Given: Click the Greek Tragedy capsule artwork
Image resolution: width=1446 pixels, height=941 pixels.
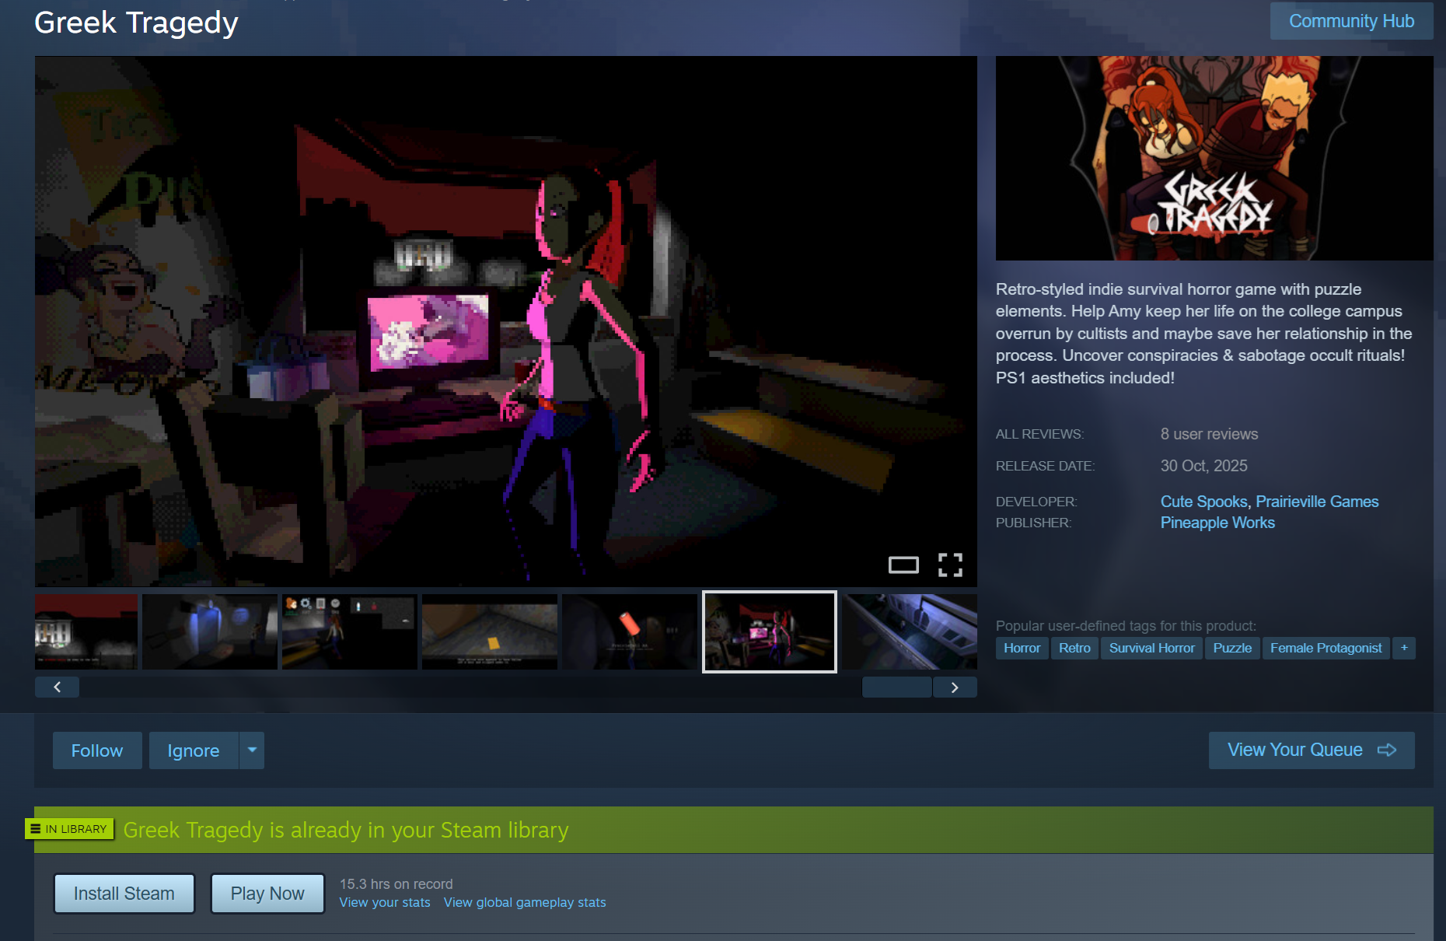Looking at the screenshot, I should 1214,158.
